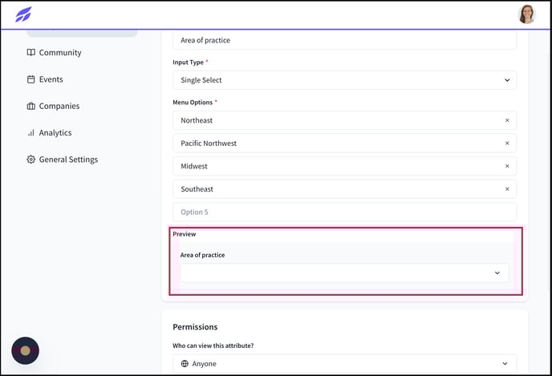Screen dimensions: 552x376
Task: Expand the Input Type Single Select dropdown
Action: [345, 80]
